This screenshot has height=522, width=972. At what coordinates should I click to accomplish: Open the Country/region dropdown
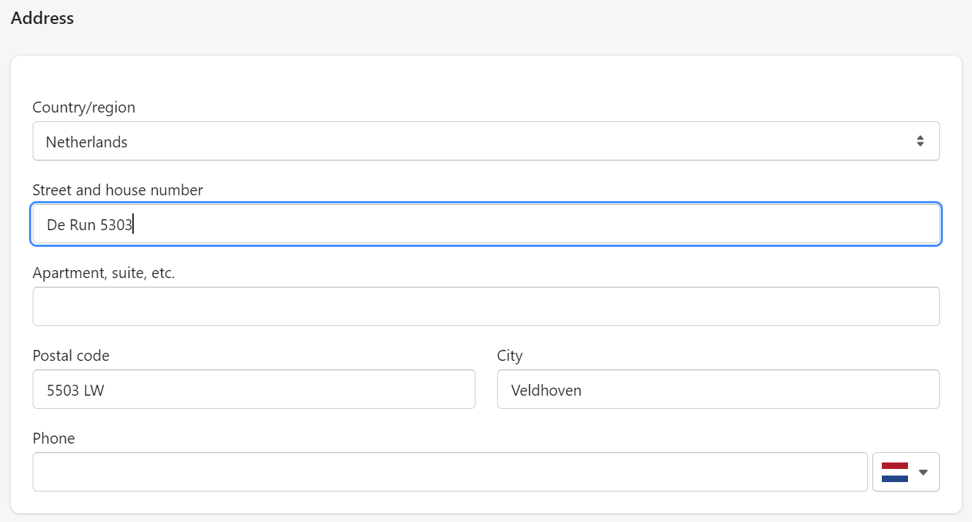486,140
